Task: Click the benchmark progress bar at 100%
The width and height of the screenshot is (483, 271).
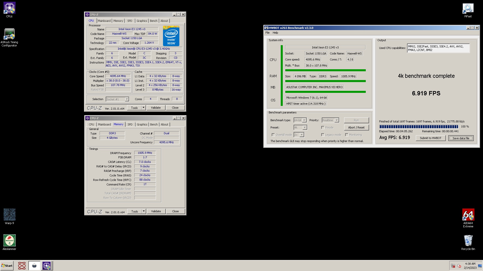Action: coord(419,127)
